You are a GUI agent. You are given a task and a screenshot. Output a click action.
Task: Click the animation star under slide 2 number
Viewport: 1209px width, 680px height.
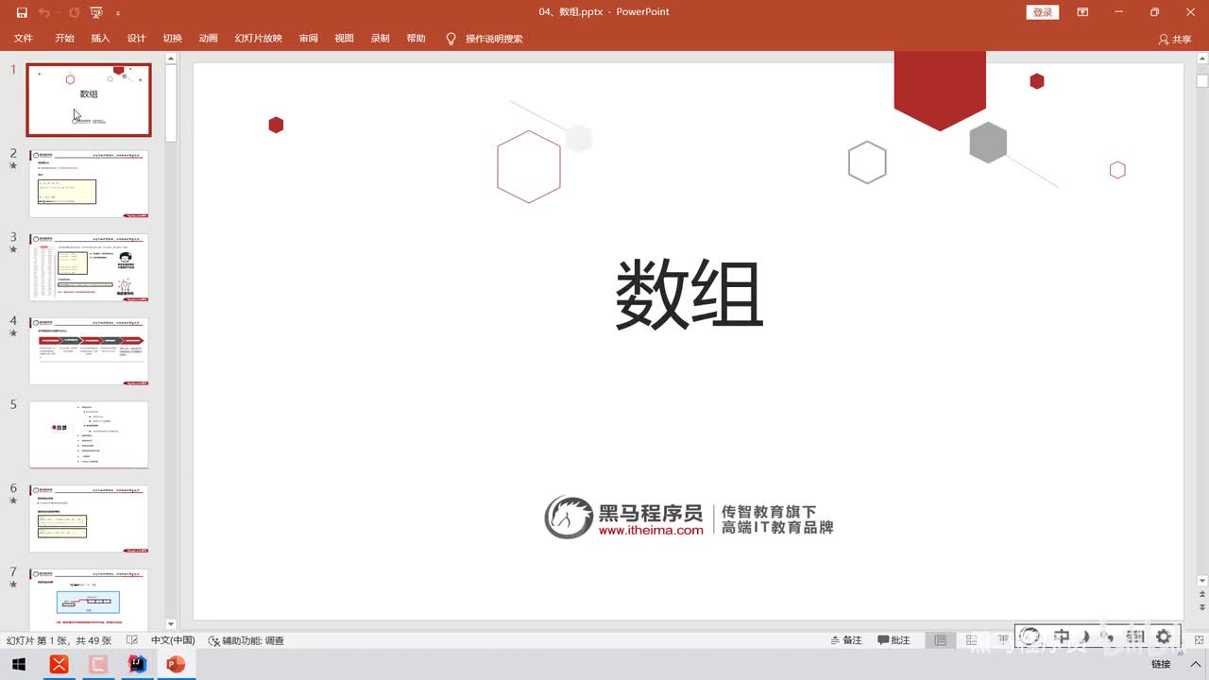click(13, 166)
